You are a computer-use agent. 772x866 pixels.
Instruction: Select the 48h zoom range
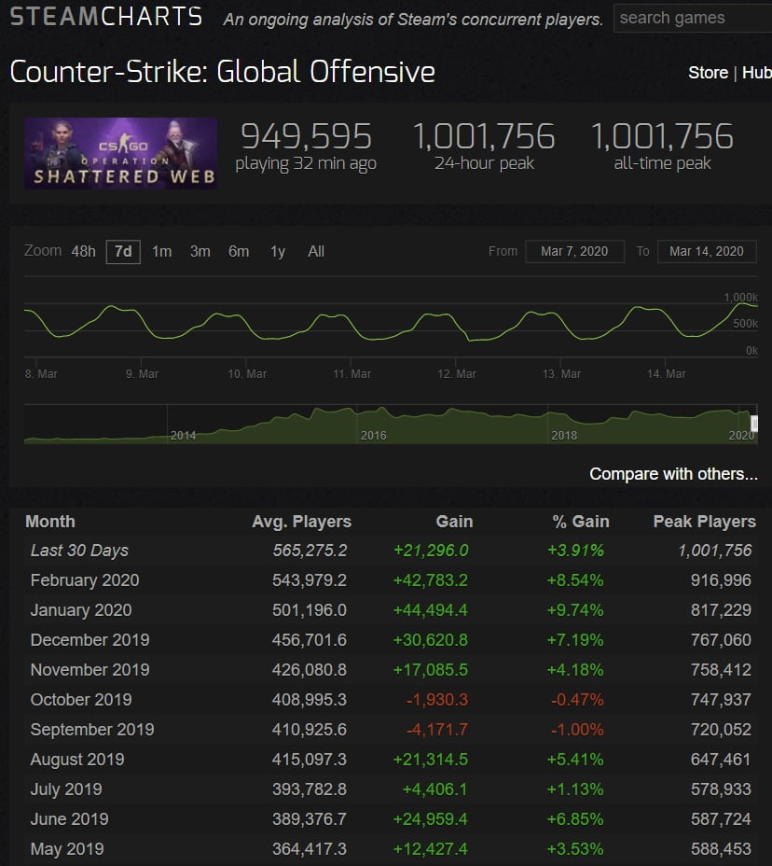coord(83,252)
